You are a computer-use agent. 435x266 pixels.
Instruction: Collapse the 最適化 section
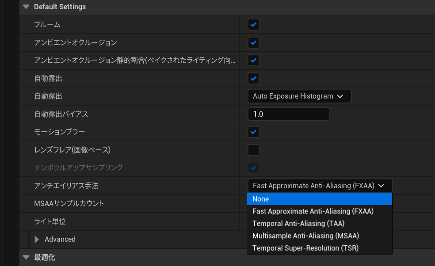point(26,257)
